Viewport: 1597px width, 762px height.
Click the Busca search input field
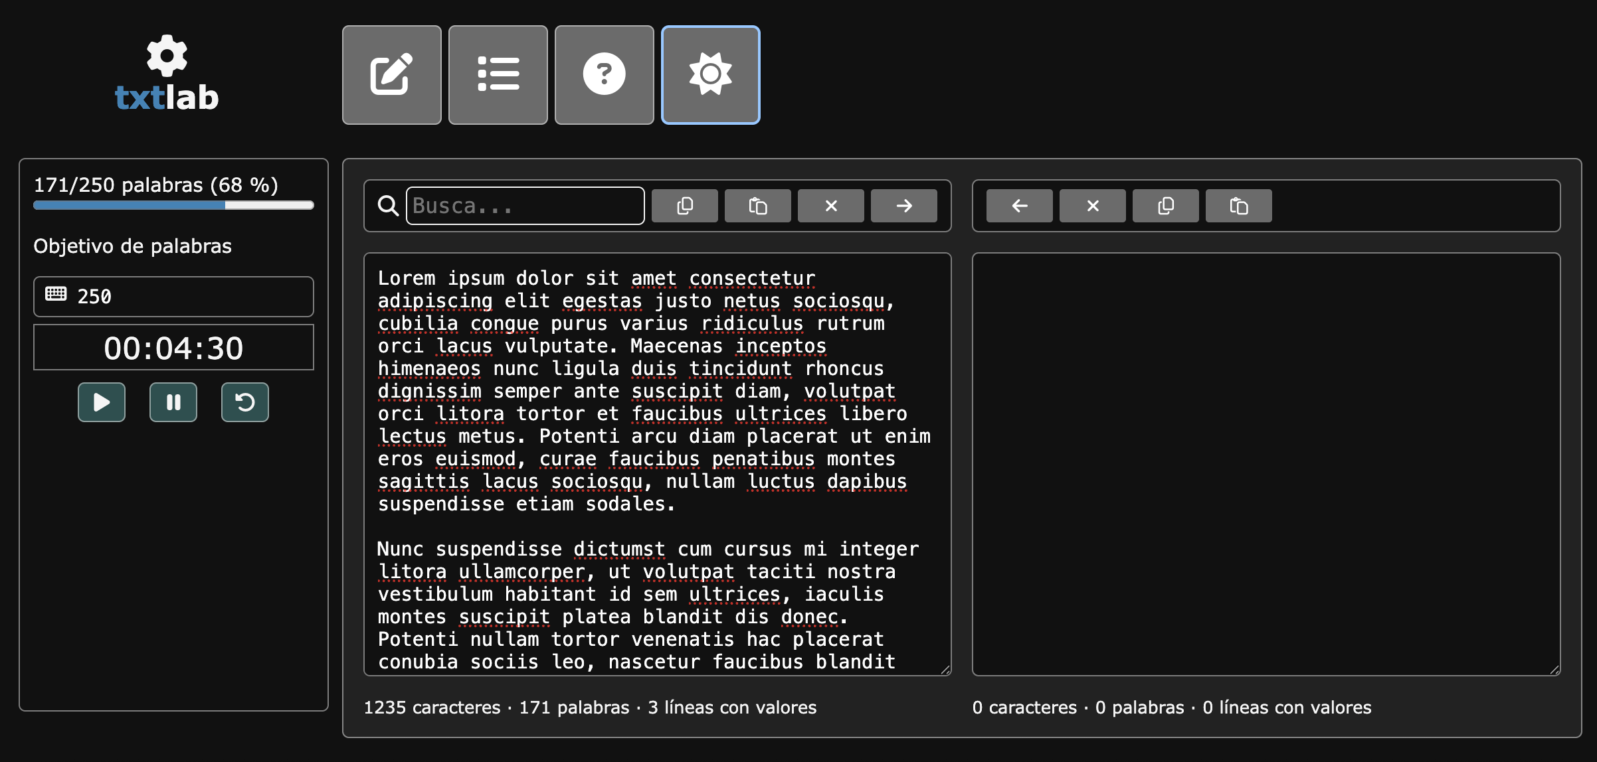point(525,206)
